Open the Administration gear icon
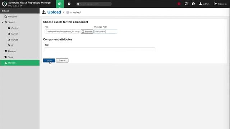Screen dimensions: 230x129 (69, 4)
